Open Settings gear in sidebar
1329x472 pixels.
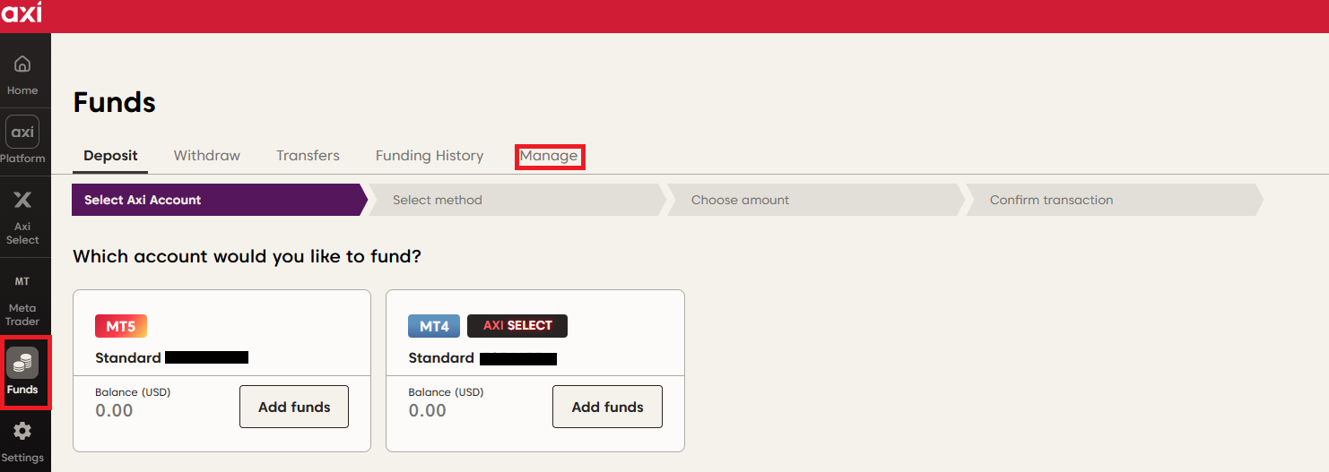pyautogui.click(x=22, y=431)
